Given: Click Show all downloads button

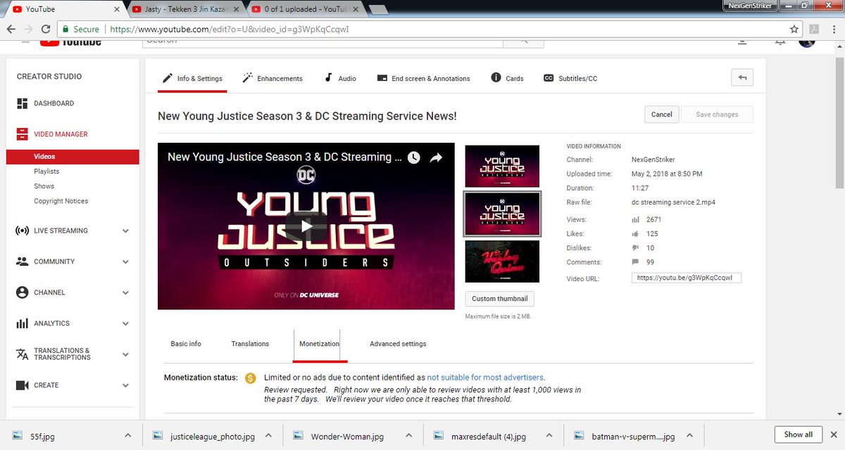Looking at the screenshot, I should tap(799, 435).
